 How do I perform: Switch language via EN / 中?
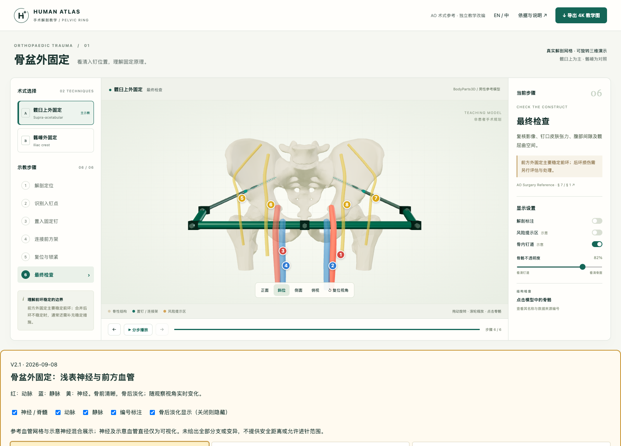point(501,16)
